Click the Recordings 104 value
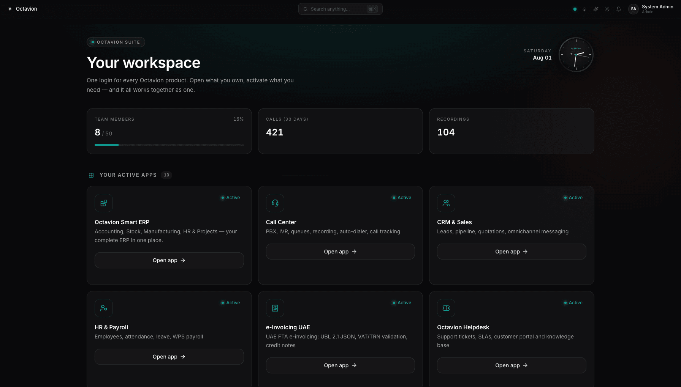This screenshot has width=681, height=387. pyautogui.click(x=446, y=132)
